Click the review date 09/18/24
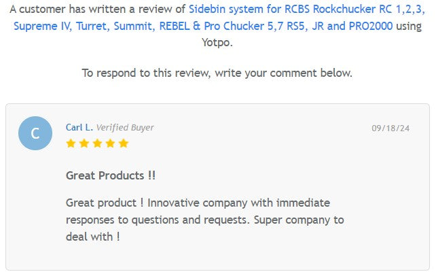Image resolution: width=436 pixels, height=276 pixels. tap(390, 128)
